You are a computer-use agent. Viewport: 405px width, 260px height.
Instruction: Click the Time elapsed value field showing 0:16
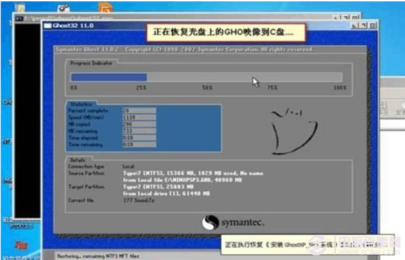pyautogui.click(x=140, y=138)
